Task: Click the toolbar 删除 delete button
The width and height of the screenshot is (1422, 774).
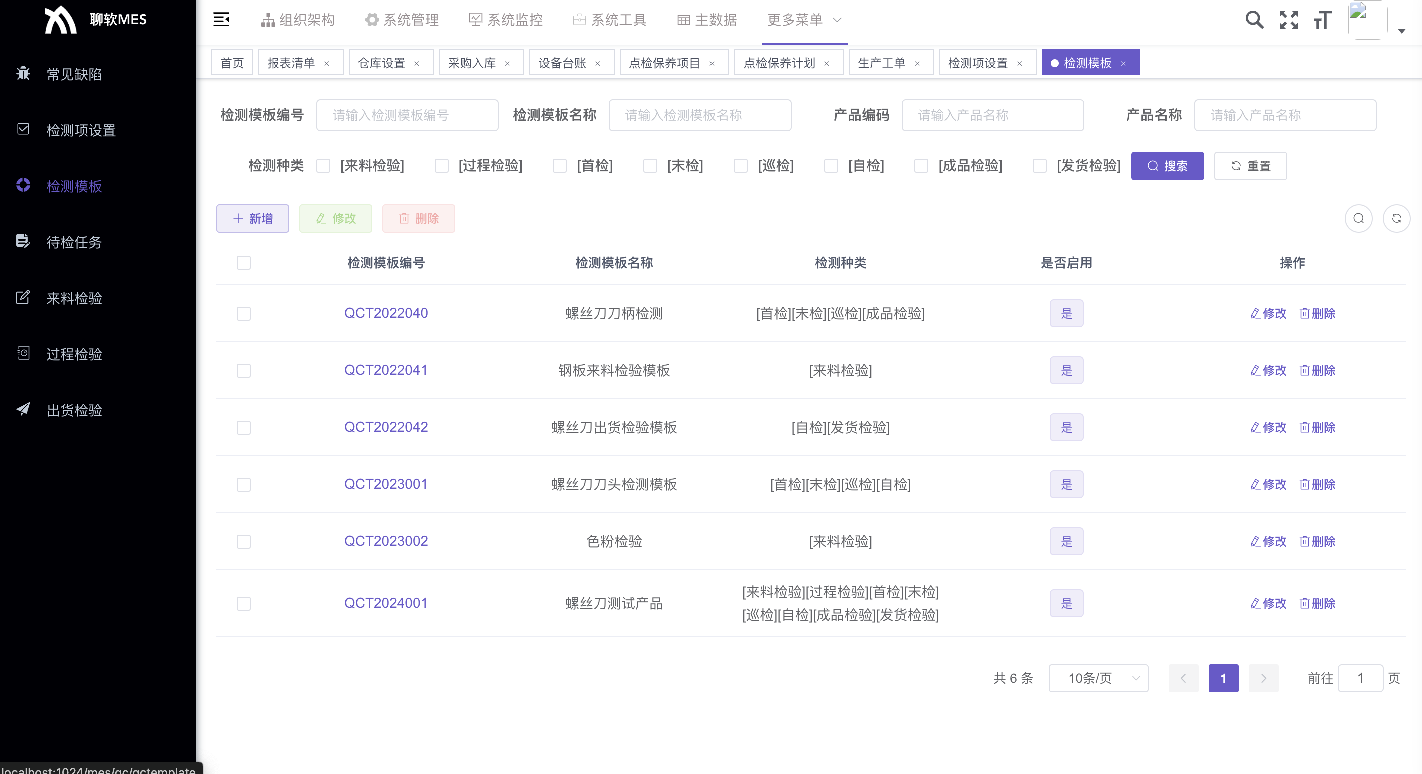Action: [x=419, y=219]
